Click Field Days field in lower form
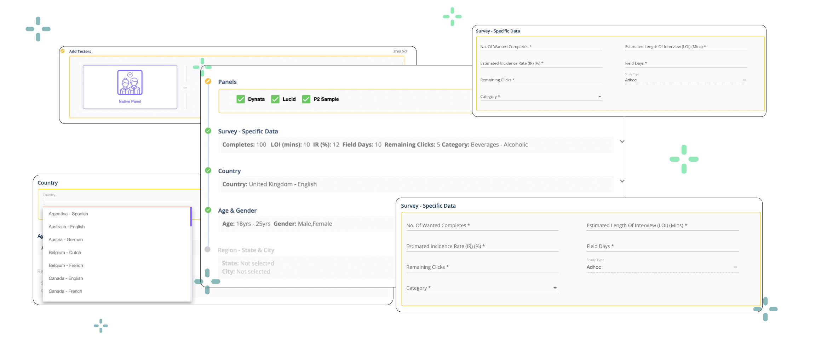The width and height of the screenshot is (821, 346). click(662, 246)
